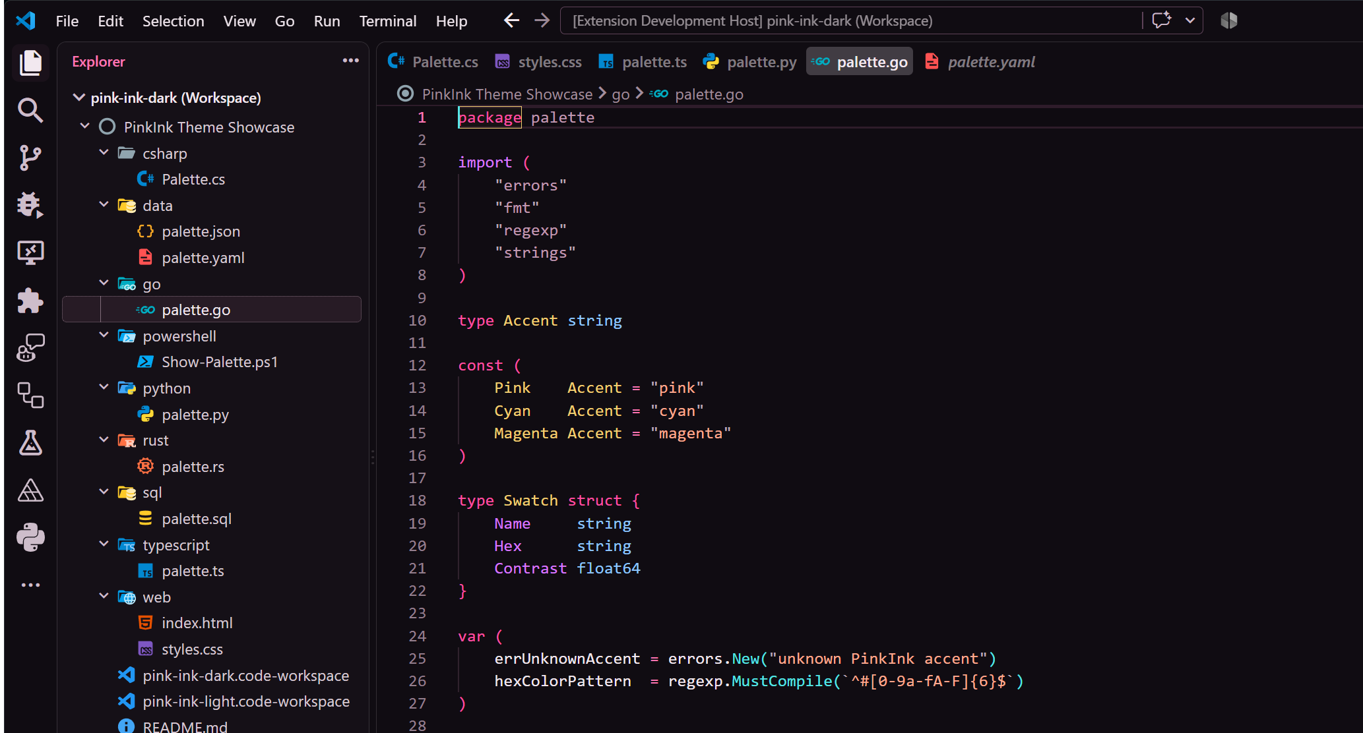This screenshot has height=733, width=1363.
Task: Open the Search view in activity bar
Action: click(x=30, y=110)
